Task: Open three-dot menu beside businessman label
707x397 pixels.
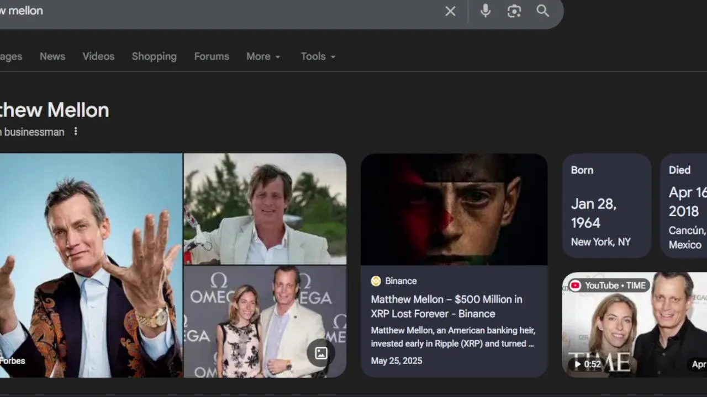Action: click(x=76, y=132)
